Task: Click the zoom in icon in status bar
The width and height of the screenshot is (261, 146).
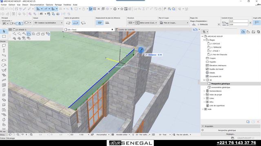Action: tap(18, 135)
